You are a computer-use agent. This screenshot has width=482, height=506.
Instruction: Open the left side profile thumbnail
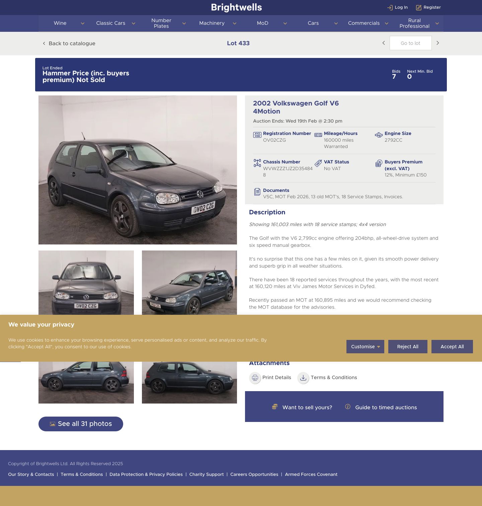86,382
